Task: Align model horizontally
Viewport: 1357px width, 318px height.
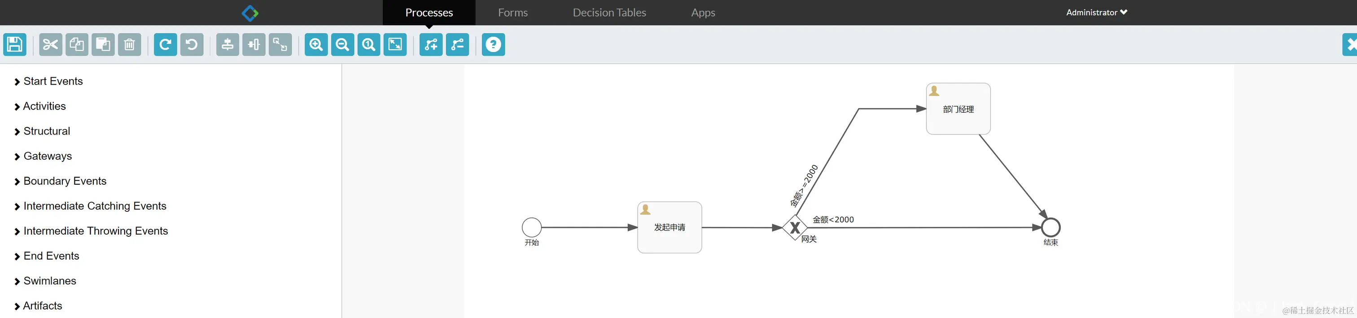Action: (254, 45)
